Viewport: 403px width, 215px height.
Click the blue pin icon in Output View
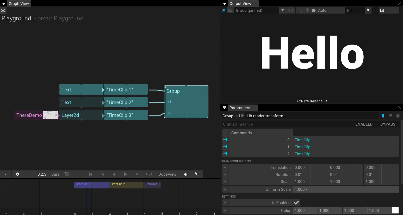[224, 10]
